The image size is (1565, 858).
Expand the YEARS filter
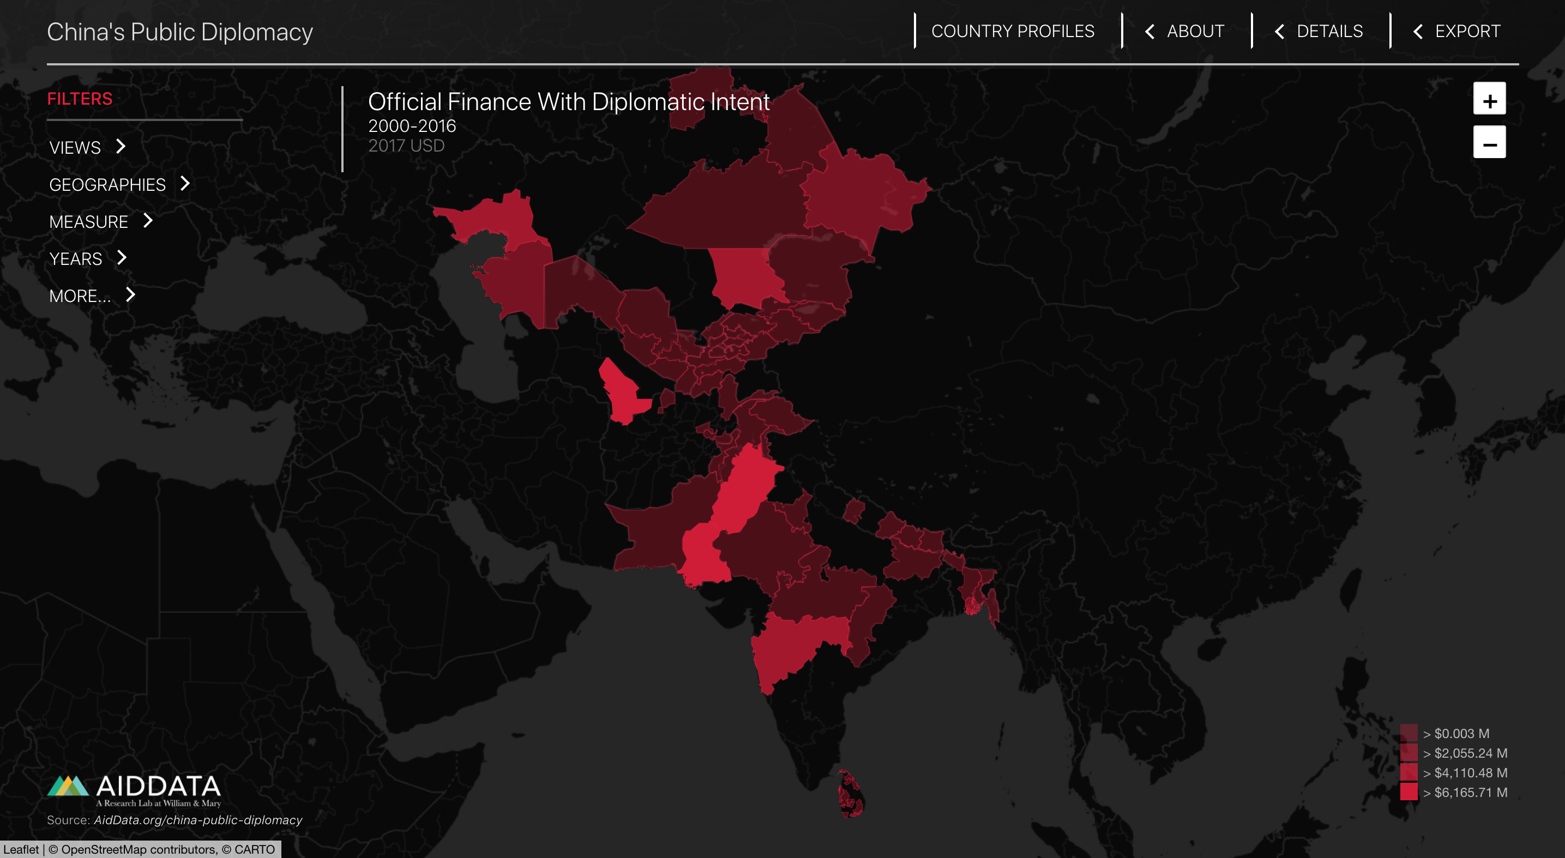pos(76,259)
